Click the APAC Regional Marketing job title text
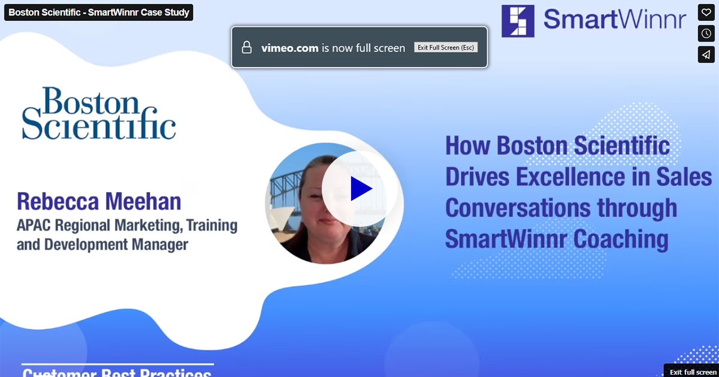Image resolution: width=719 pixels, height=377 pixels. [x=127, y=235]
